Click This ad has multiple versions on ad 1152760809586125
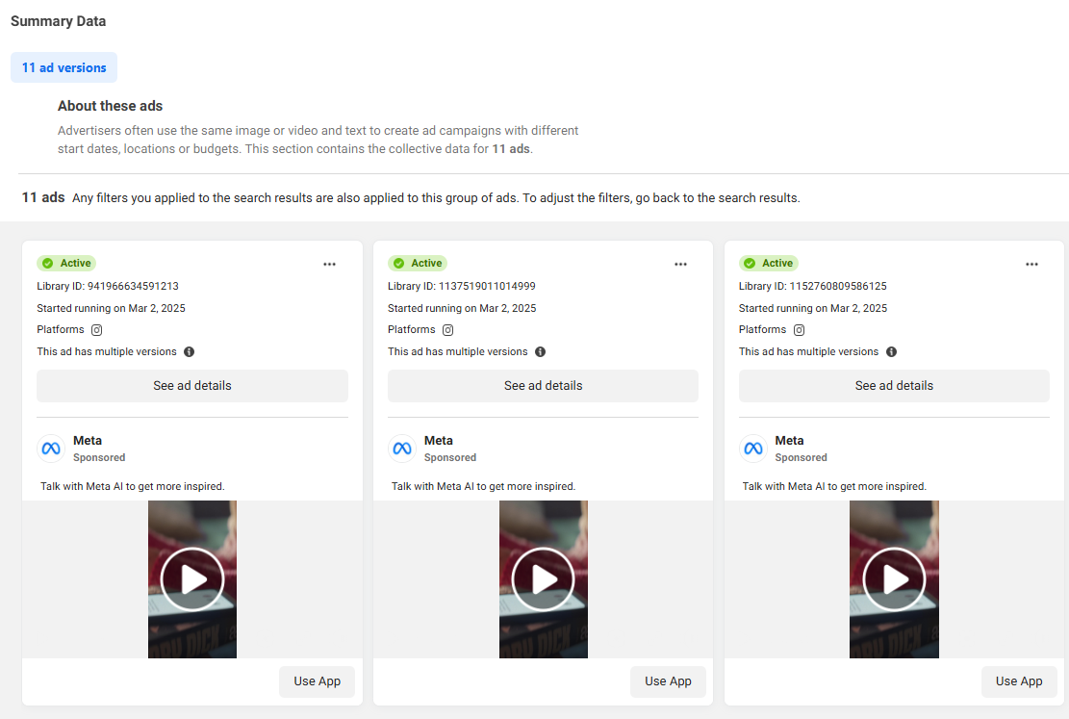Image resolution: width=1069 pixels, height=719 pixels. (808, 352)
